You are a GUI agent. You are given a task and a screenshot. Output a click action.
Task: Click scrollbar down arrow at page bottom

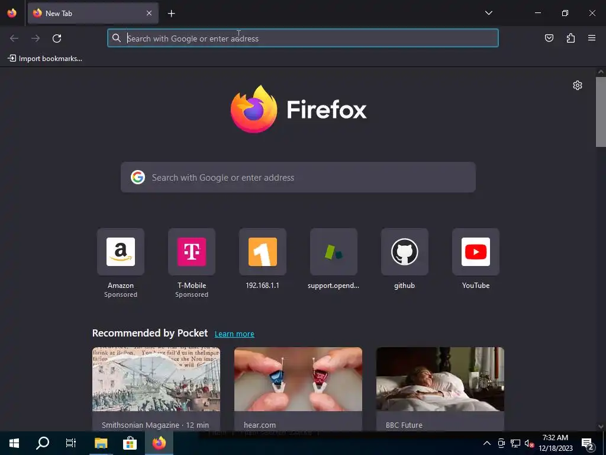coord(601,427)
